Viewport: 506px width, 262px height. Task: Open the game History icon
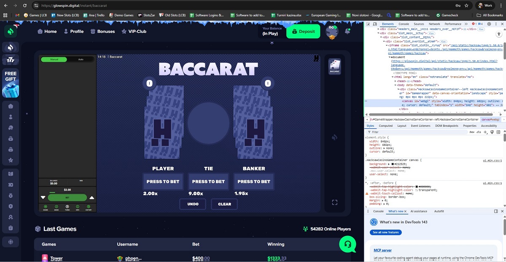click(89, 207)
